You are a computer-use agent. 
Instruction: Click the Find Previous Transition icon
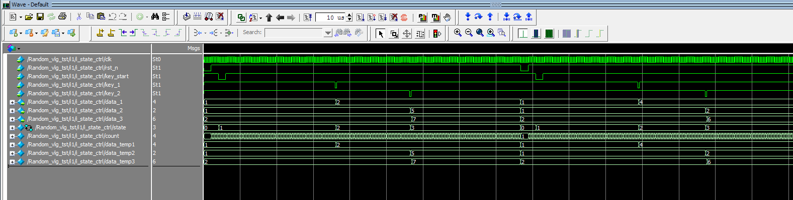123,33
